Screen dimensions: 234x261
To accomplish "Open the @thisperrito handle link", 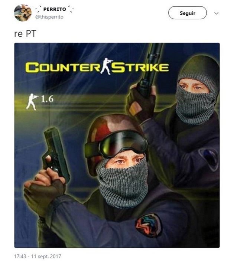I will (49, 17).
